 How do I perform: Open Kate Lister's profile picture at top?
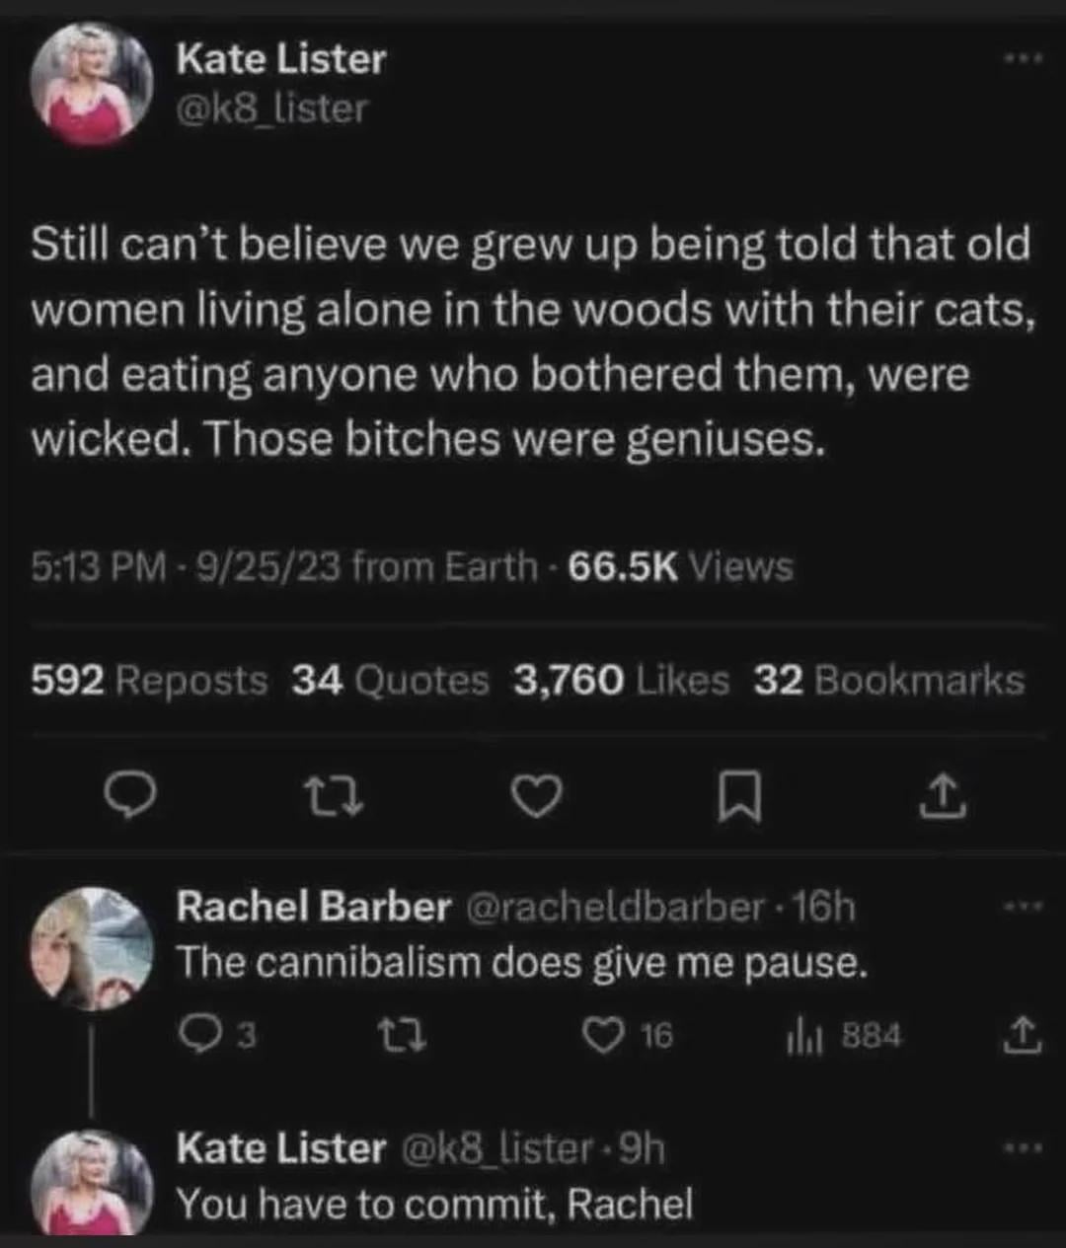point(92,85)
